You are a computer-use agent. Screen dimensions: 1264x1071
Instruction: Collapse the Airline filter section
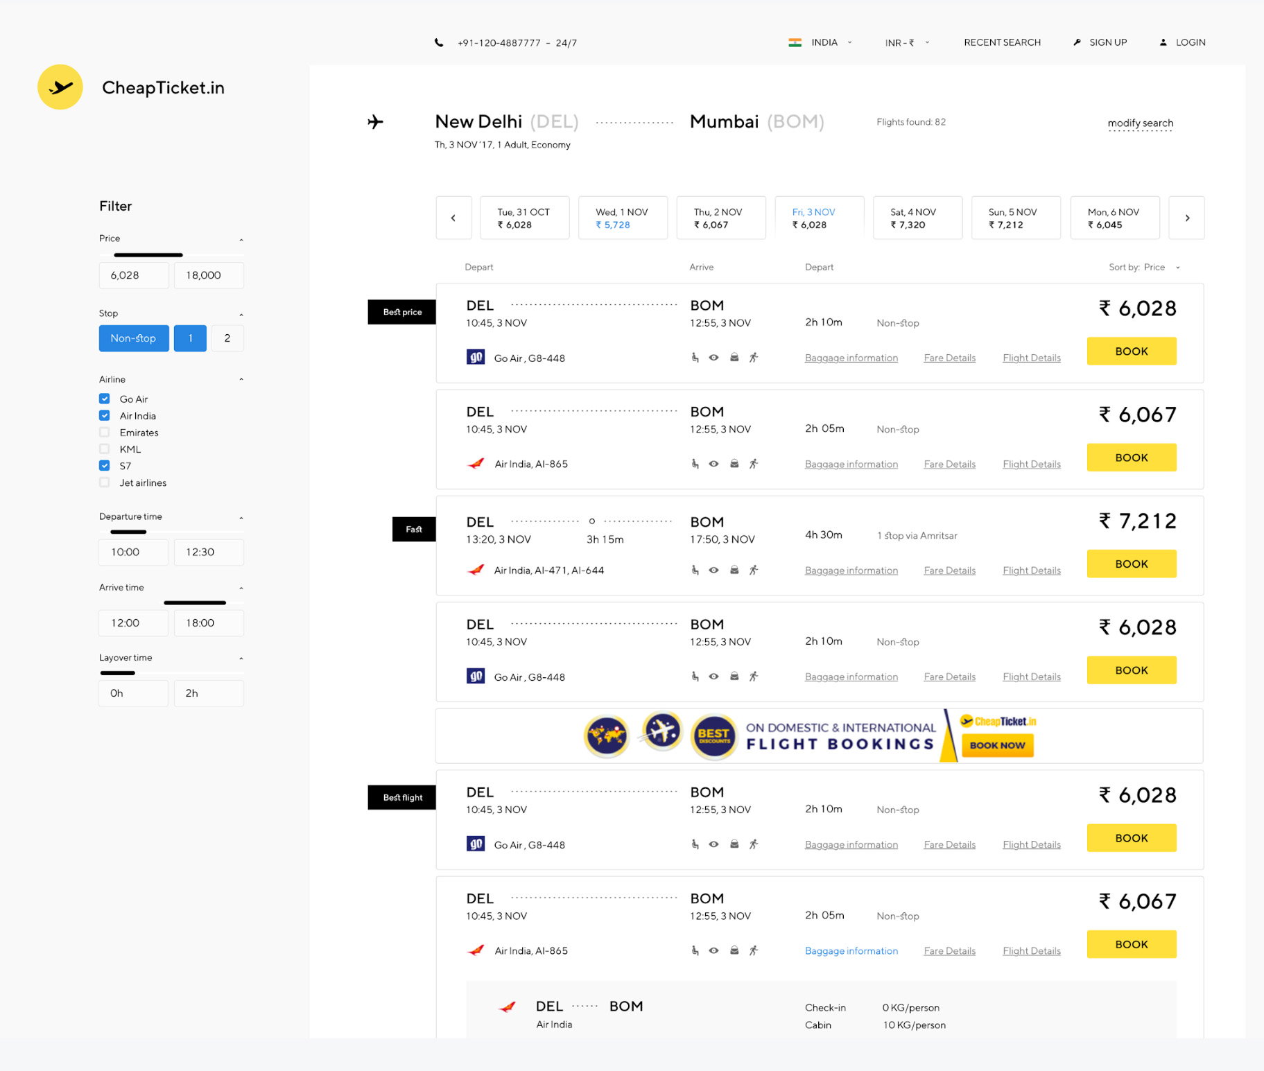click(x=241, y=379)
